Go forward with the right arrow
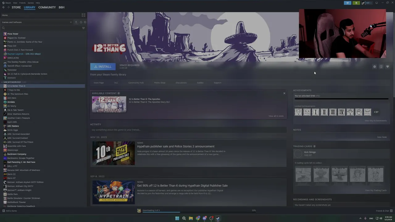Screen dimensions: 395x222 click(x=8, y=7)
